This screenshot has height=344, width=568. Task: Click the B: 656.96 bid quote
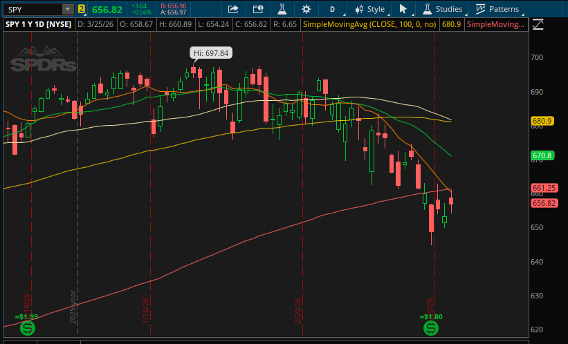[173, 6]
